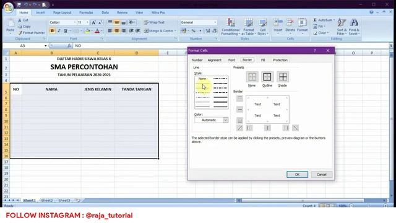Click the border preview diagram
Image resolution: width=396 pixels, height=223 pixels.
(267, 110)
